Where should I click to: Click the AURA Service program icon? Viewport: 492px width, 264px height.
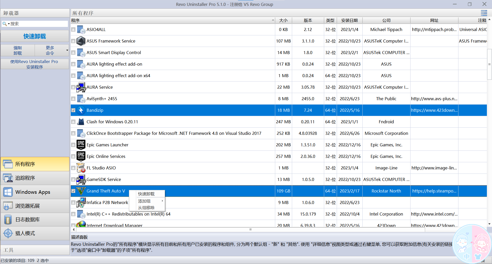81,87
